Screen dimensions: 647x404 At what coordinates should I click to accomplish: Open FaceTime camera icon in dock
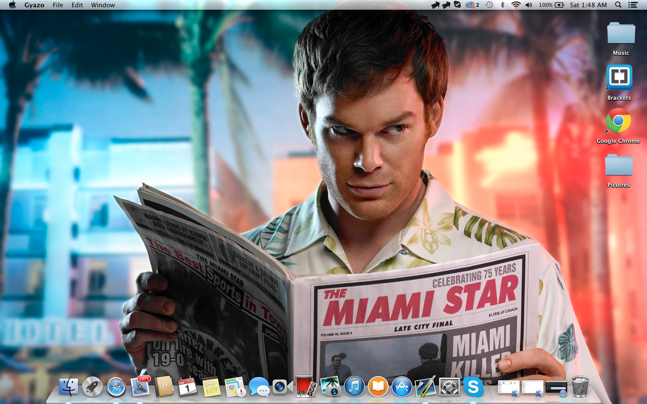[283, 387]
